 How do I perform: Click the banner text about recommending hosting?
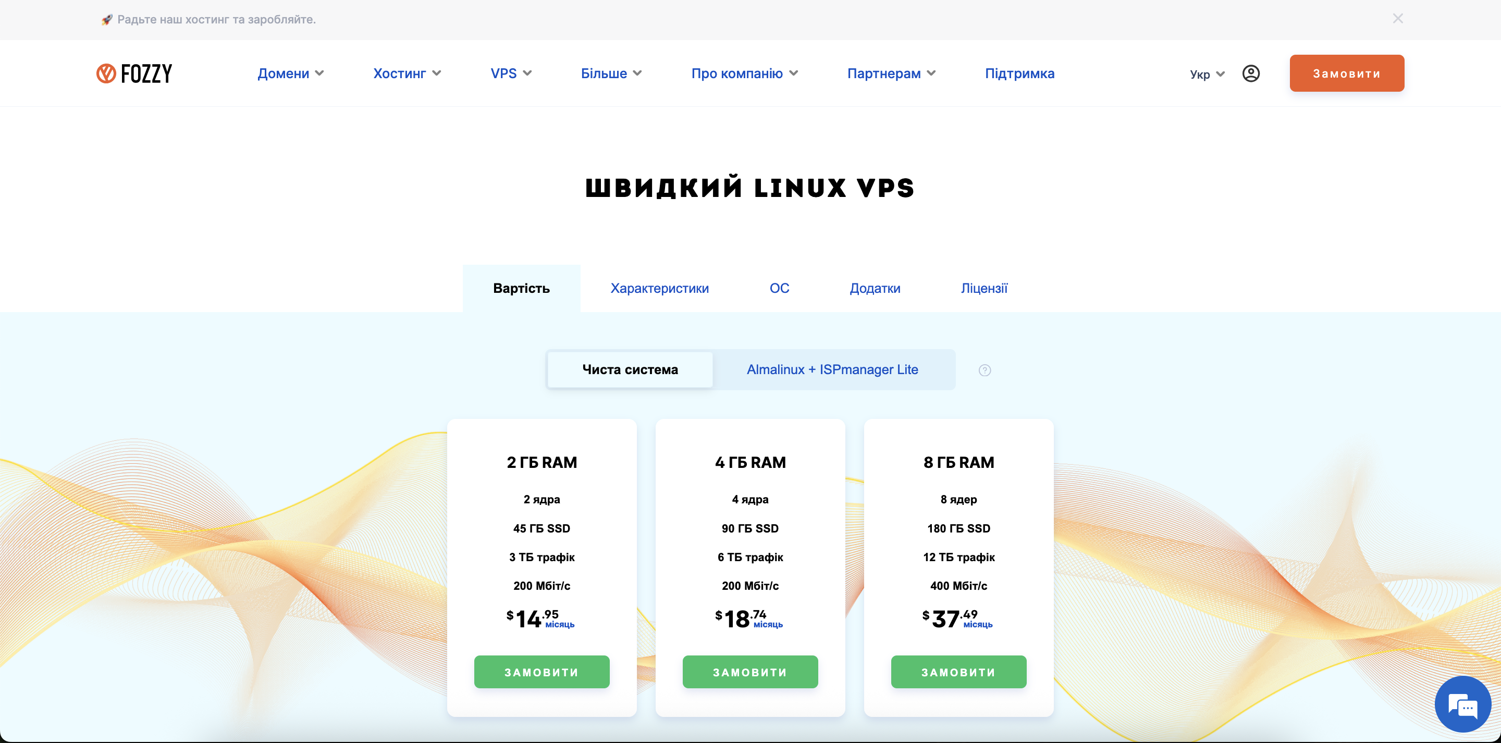point(216,19)
